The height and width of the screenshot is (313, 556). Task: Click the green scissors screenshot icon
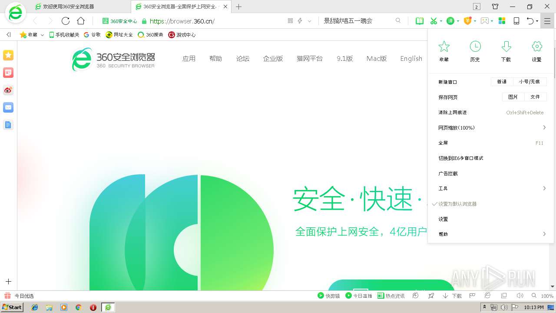tap(433, 21)
